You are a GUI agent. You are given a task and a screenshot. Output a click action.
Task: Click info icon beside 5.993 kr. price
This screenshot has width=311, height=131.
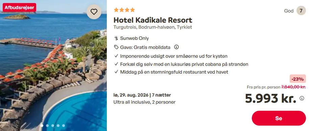[x=302, y=98]
